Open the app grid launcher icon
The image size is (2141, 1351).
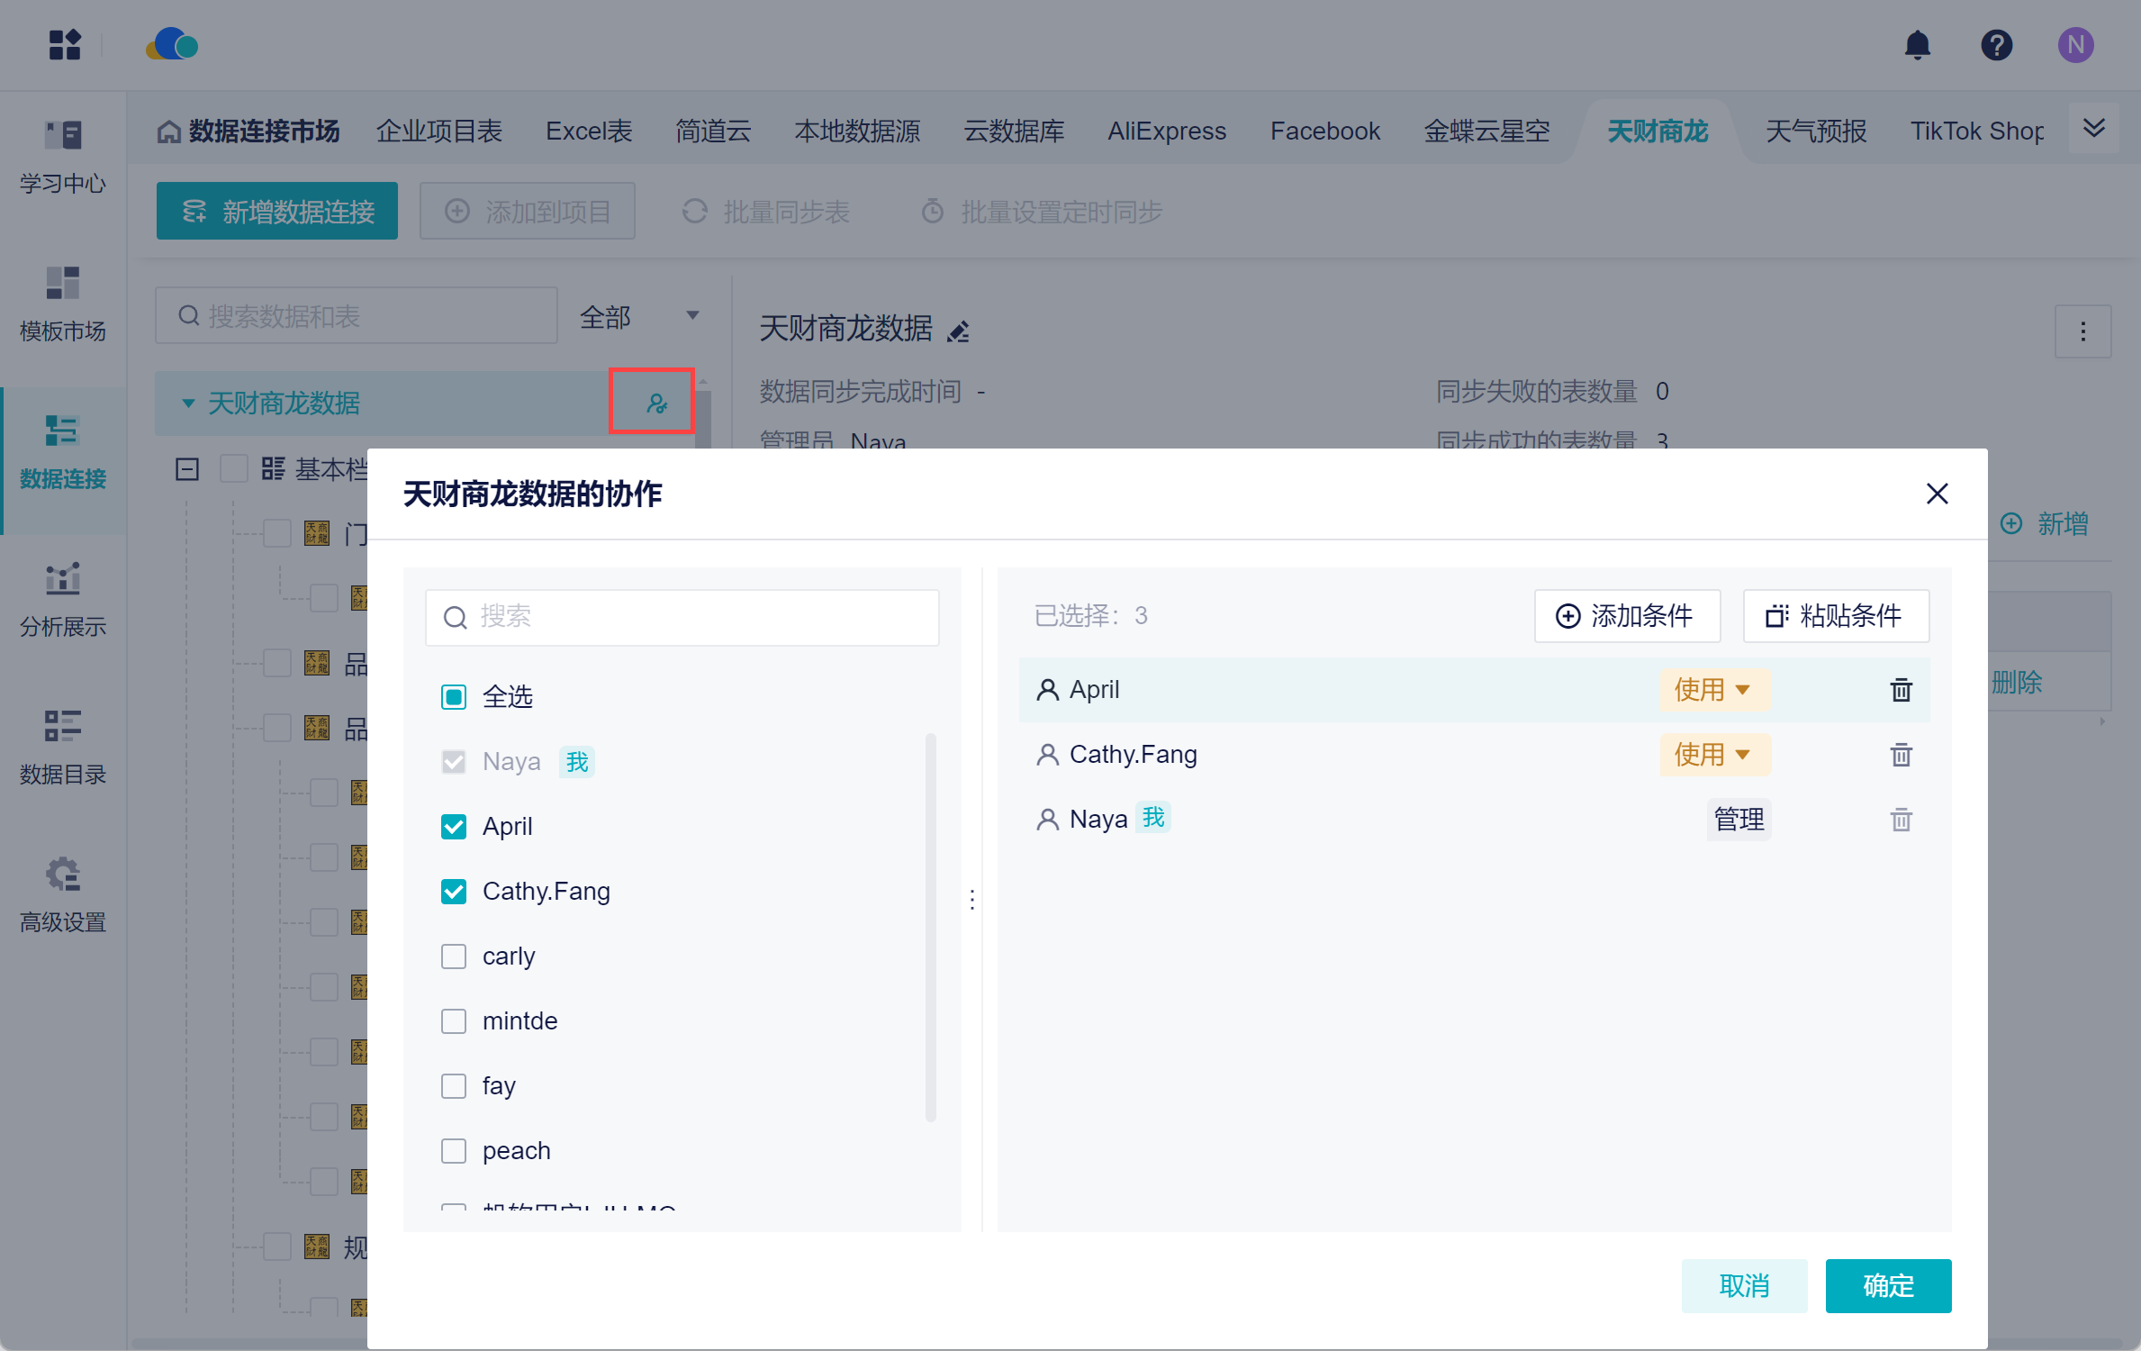tap(65, 45)
